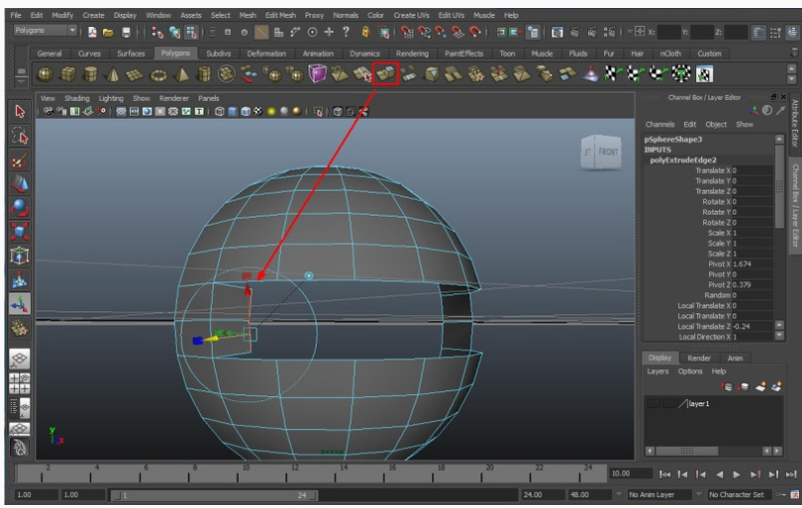Toggle wireframe on shaded viewport icon

(246, 112)
